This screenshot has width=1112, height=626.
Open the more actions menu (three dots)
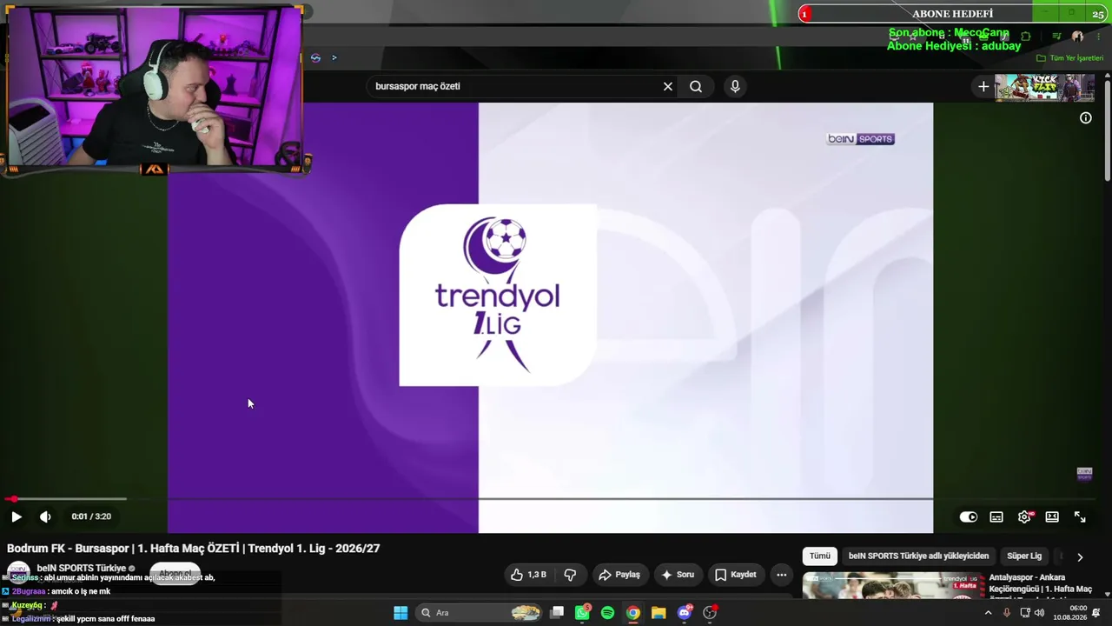(782, 575)
